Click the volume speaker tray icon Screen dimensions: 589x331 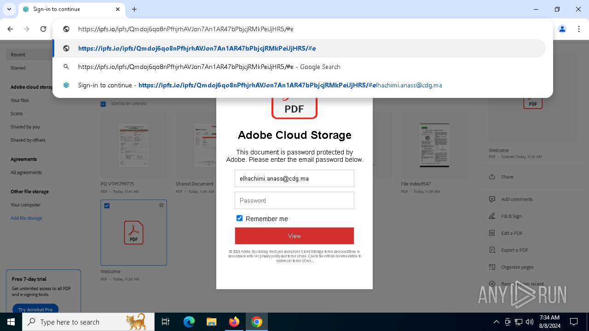pos(529,322)
